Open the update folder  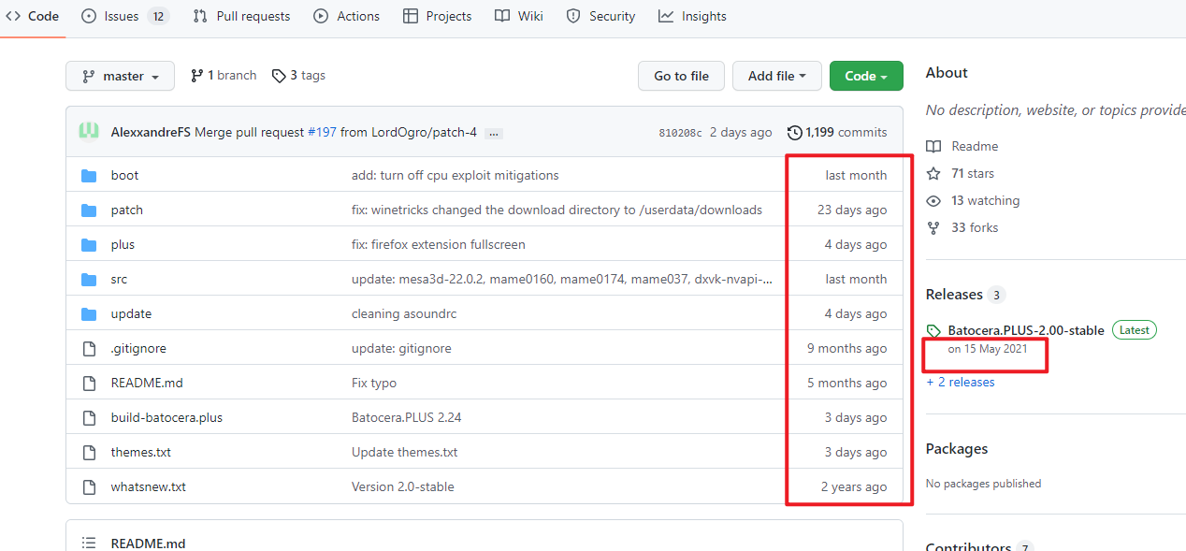(x=131, y=313)
